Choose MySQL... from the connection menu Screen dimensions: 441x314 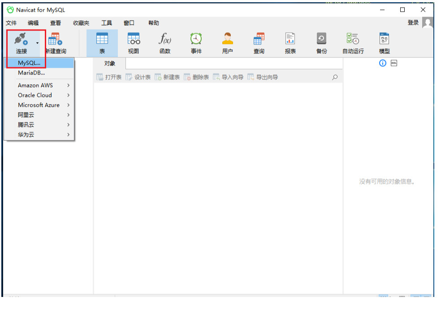click(x=40, y=63)
